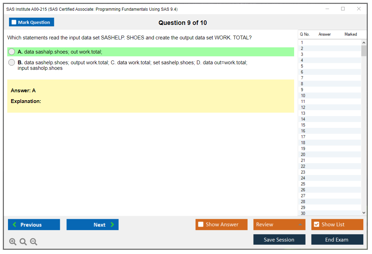Select answer option B radio button
The image size is (372, 254).
(12, 63)
